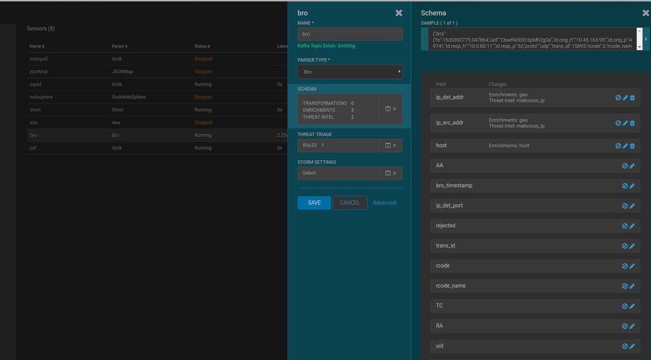Toggle ignore on the trans_id field
The width and height of the screenshot is (651, 360).
[624, 246]
